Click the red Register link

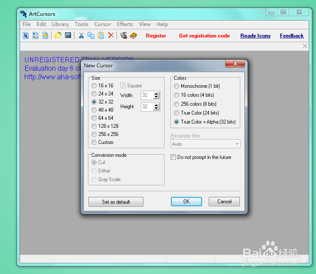click(x=156, y=36)
